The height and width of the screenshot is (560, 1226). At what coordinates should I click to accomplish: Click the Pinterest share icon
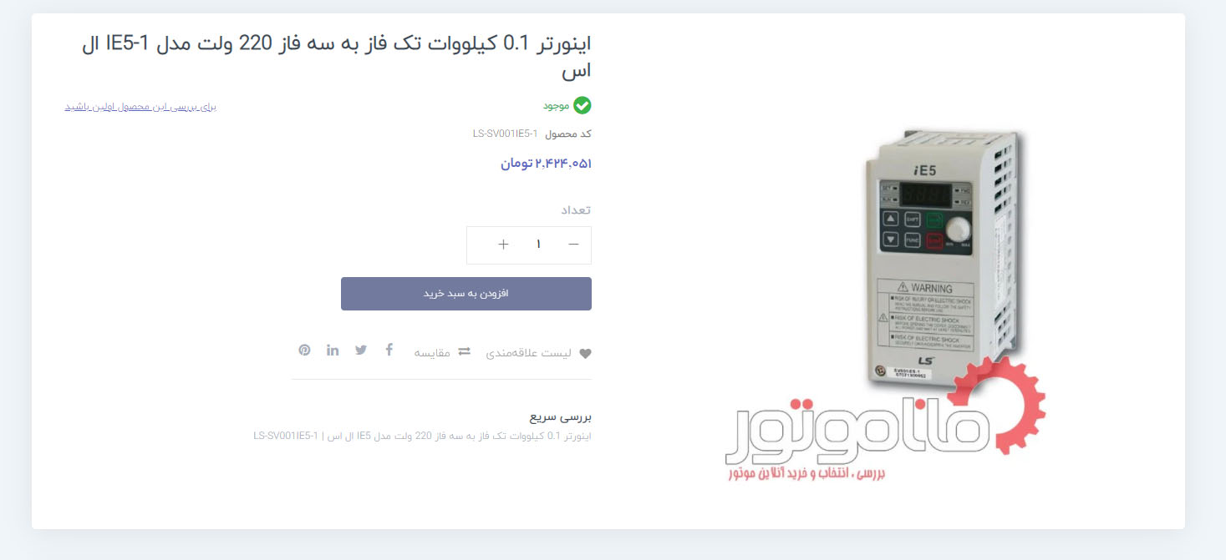click(x=304, y=350)
